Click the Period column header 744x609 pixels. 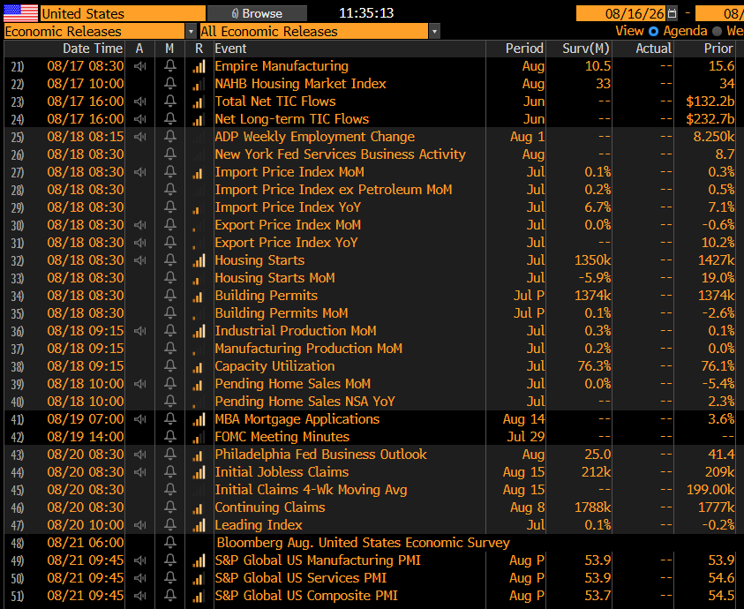pos(524,49)
